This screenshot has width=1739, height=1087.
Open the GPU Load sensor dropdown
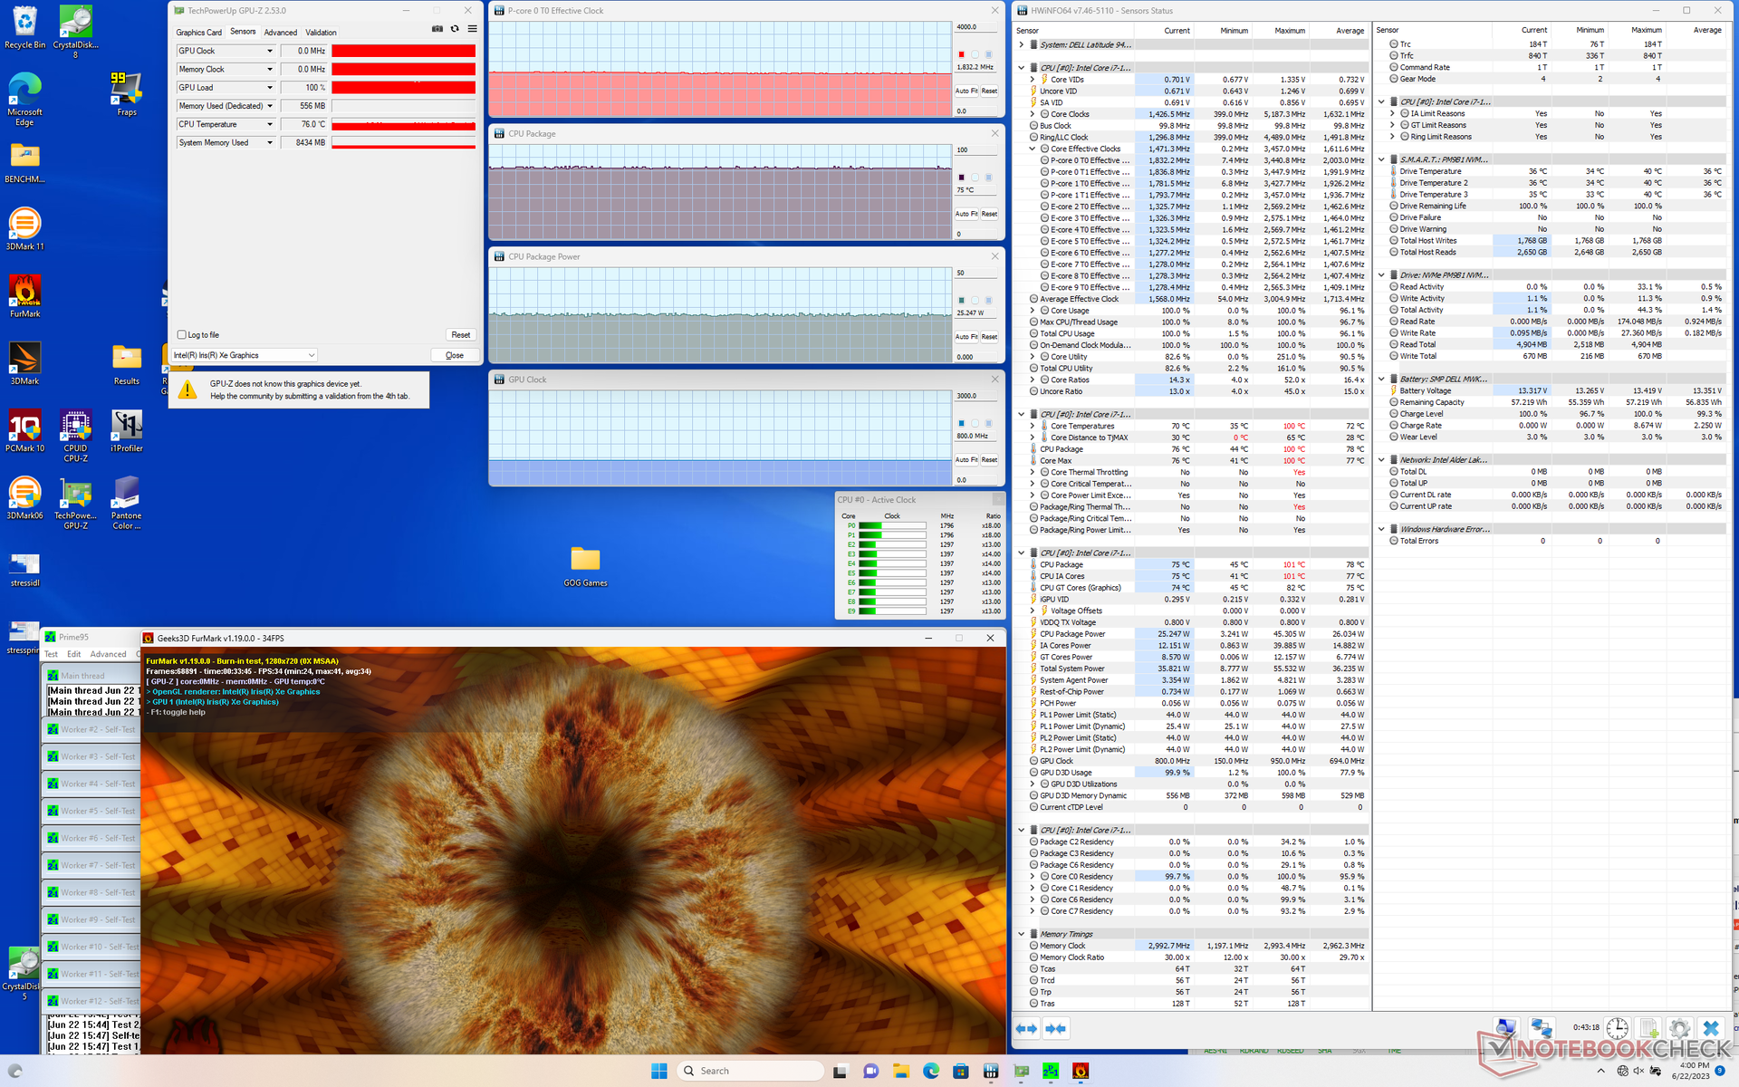269,88
